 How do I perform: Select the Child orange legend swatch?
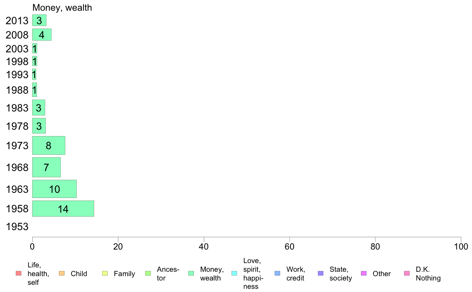62,273
